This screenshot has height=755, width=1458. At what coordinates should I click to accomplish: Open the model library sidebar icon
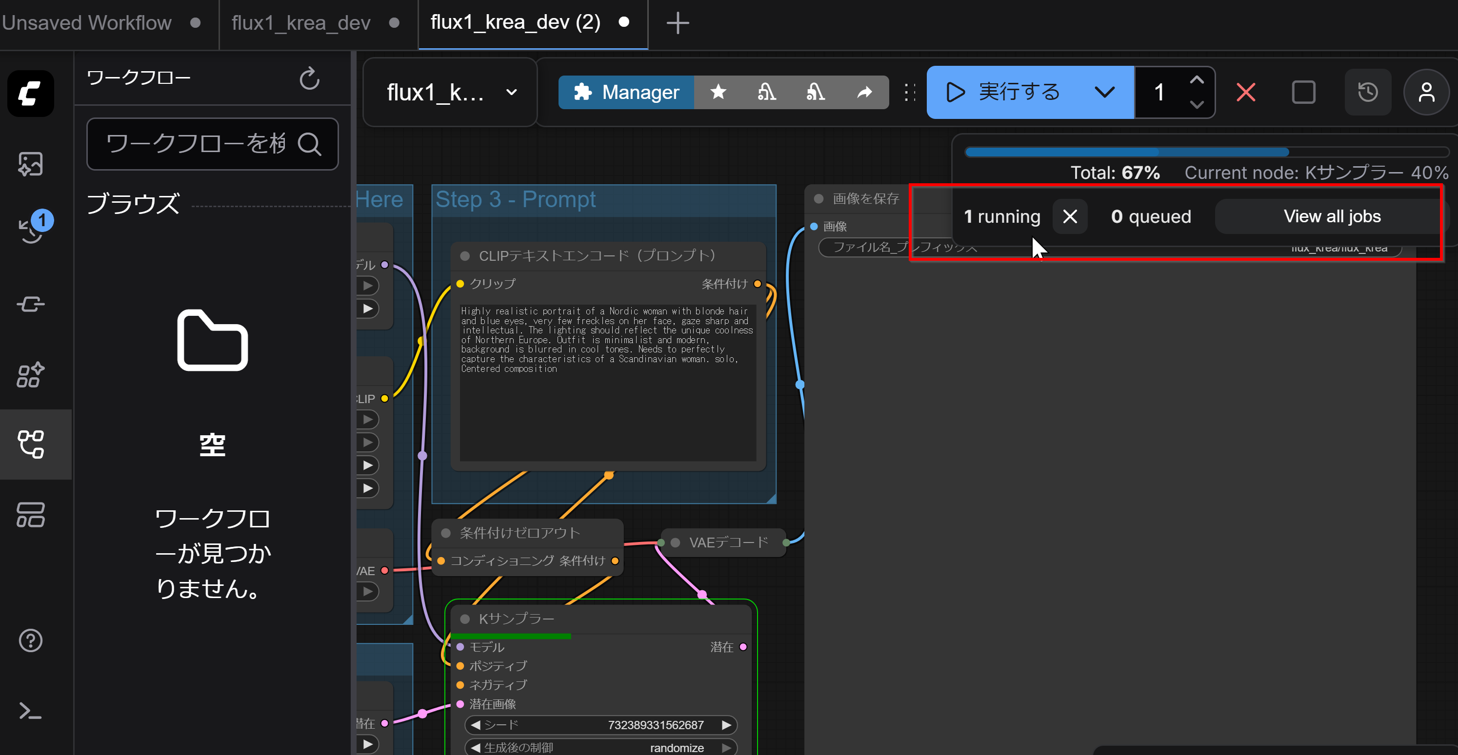(x=31, y=374)
